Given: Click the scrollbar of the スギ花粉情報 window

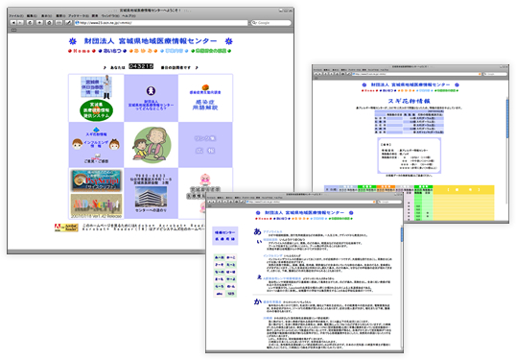Looking at the screenshot, I should point(507,150).
